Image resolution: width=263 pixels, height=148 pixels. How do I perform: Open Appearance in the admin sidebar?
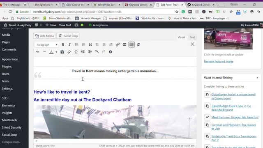(x=10, y=59)
